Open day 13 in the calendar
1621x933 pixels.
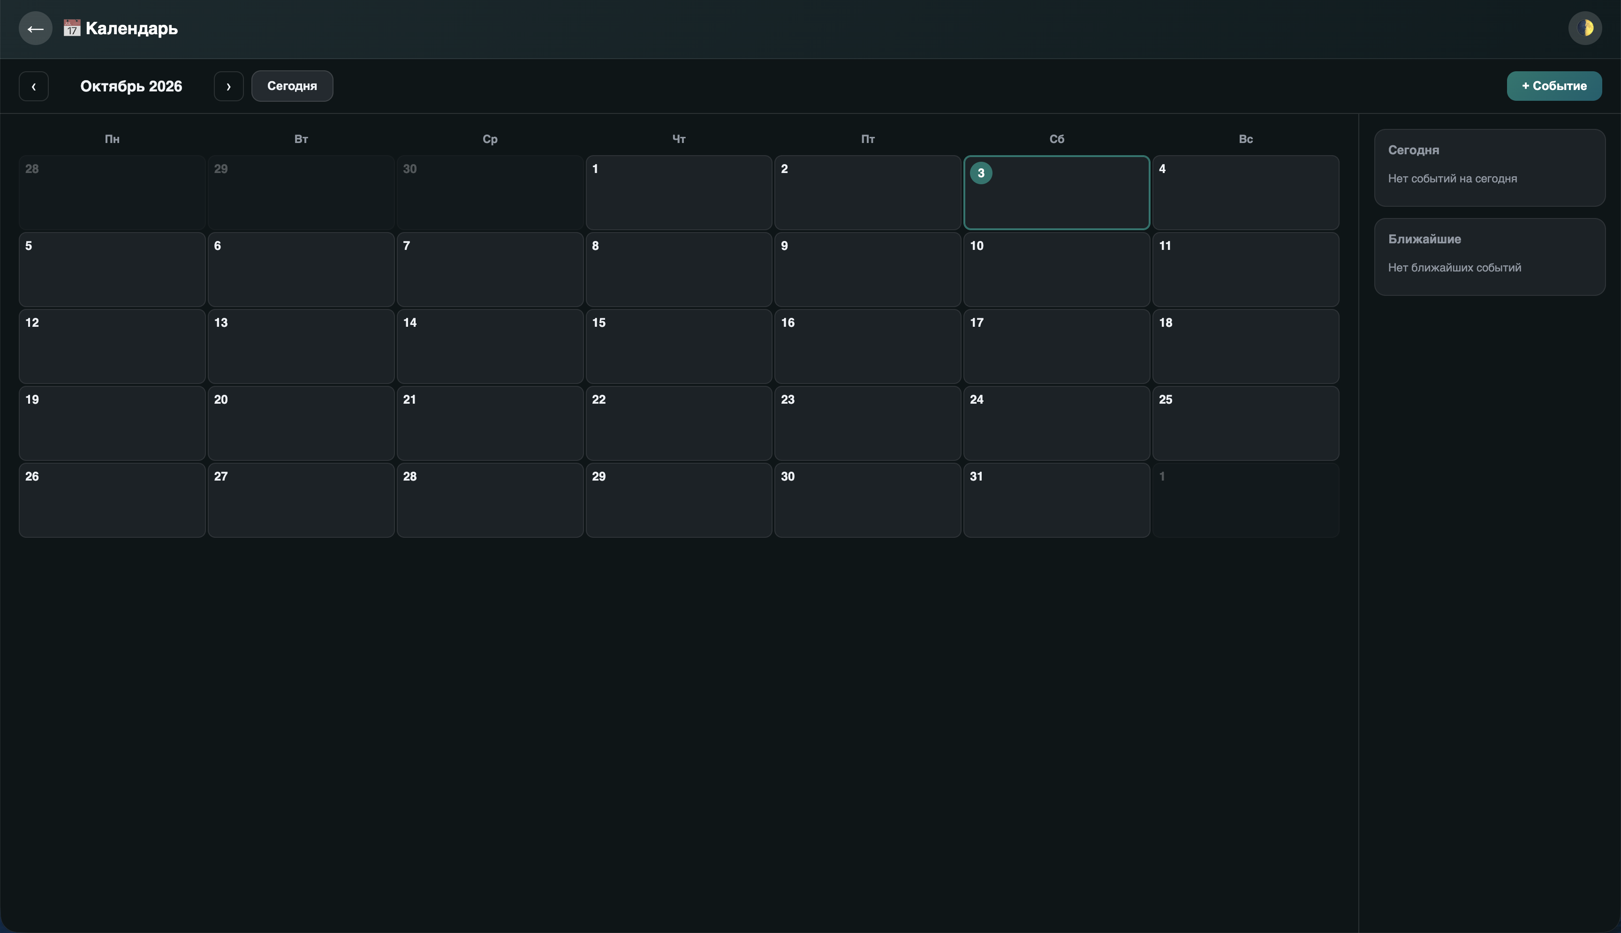(x=301, y=346)
